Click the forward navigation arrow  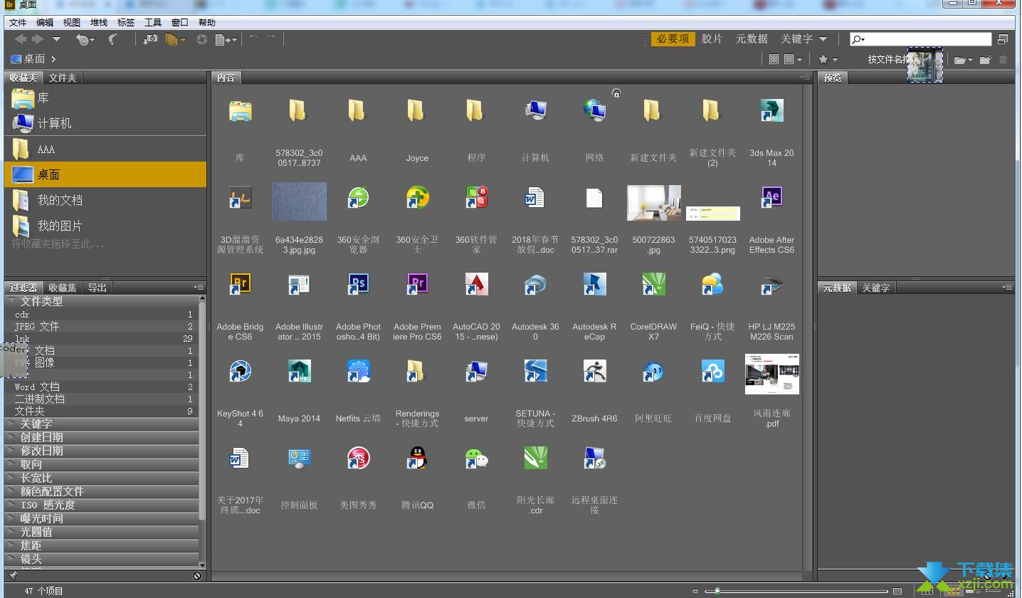[x=38, y=39]
